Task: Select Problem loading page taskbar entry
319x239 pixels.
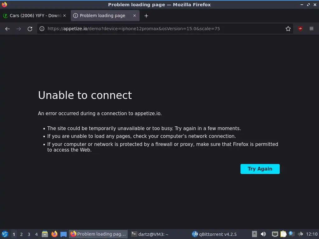Action: click(98, 234)
